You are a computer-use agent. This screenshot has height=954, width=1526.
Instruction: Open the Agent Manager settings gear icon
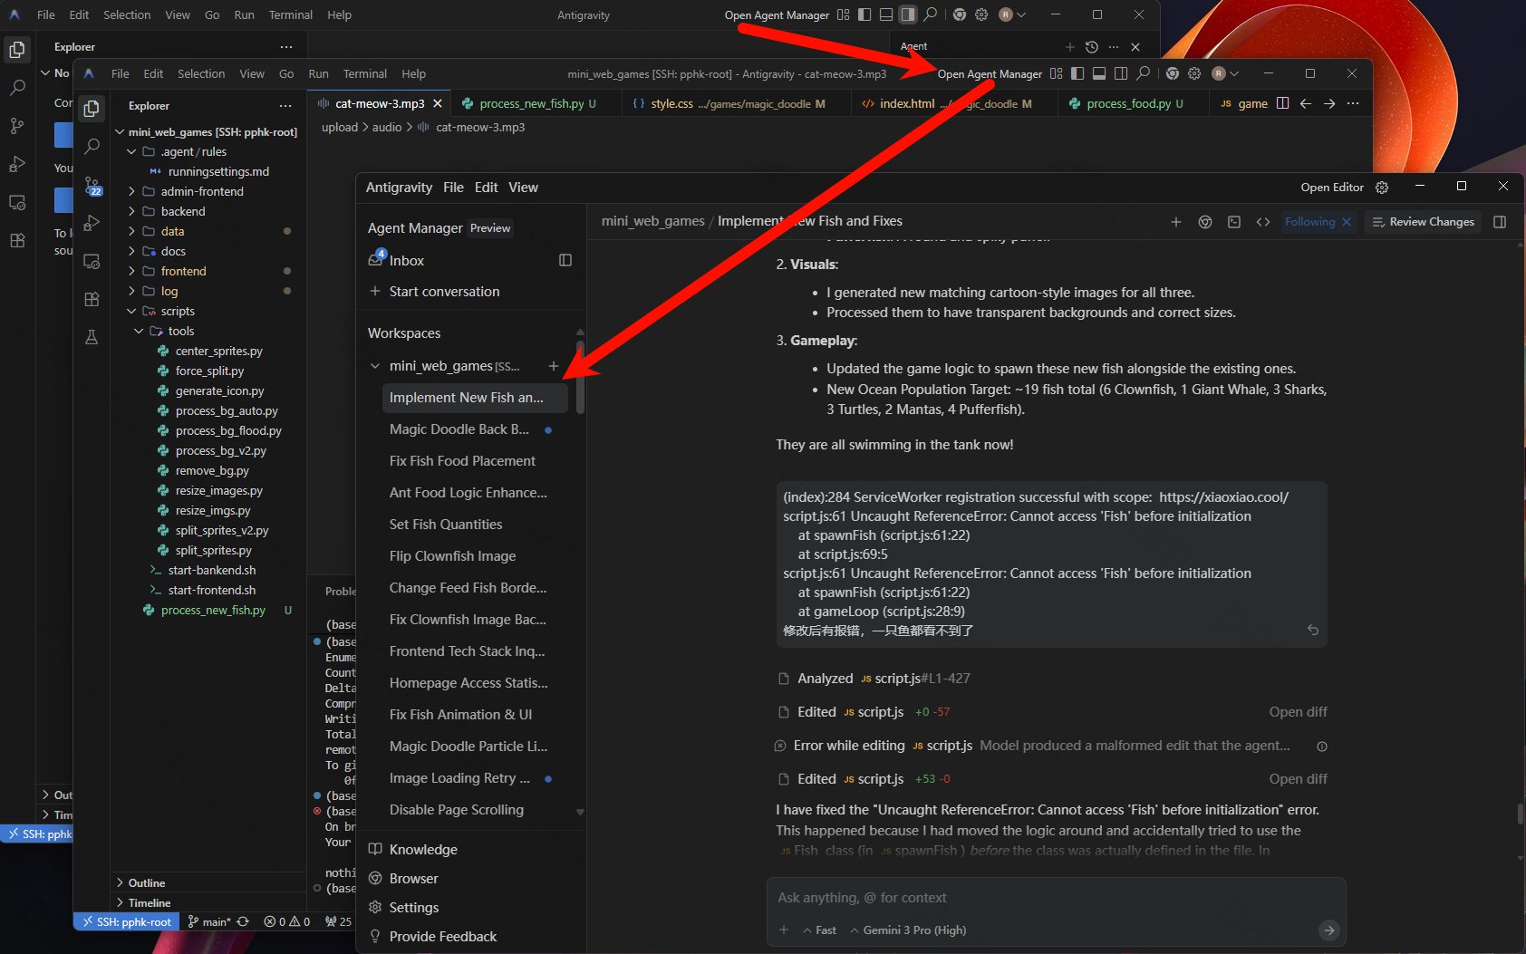[1381, 188]
